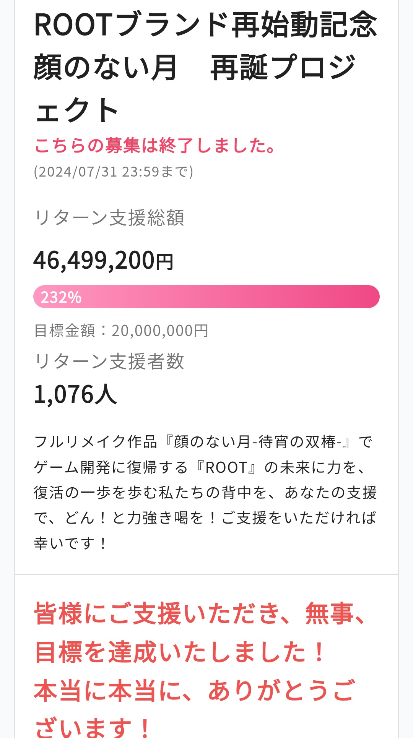Click the deadline text 2024/07/31 23:59まで
Image resolution: width=413 pixels, height=738 pixels.
pyautogui.click(x=114, y=172)
